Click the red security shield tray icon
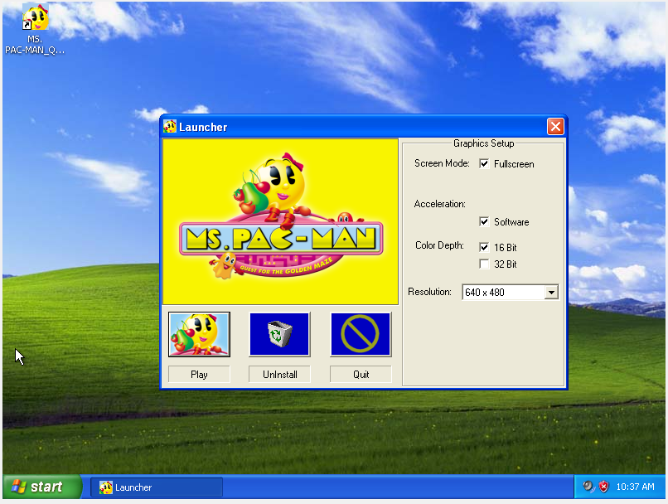Image resolution: width=668 pixels, height=504 pixels. [603, 486]
